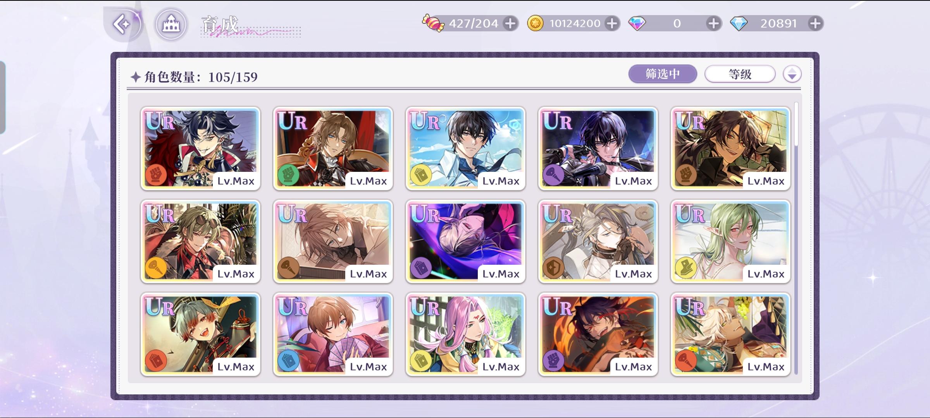
Task: Click the candy currency icon
Action: [x=433, y=23]
